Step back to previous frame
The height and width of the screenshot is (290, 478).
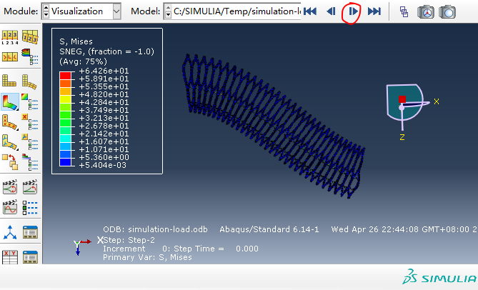(x=331, y=11)
